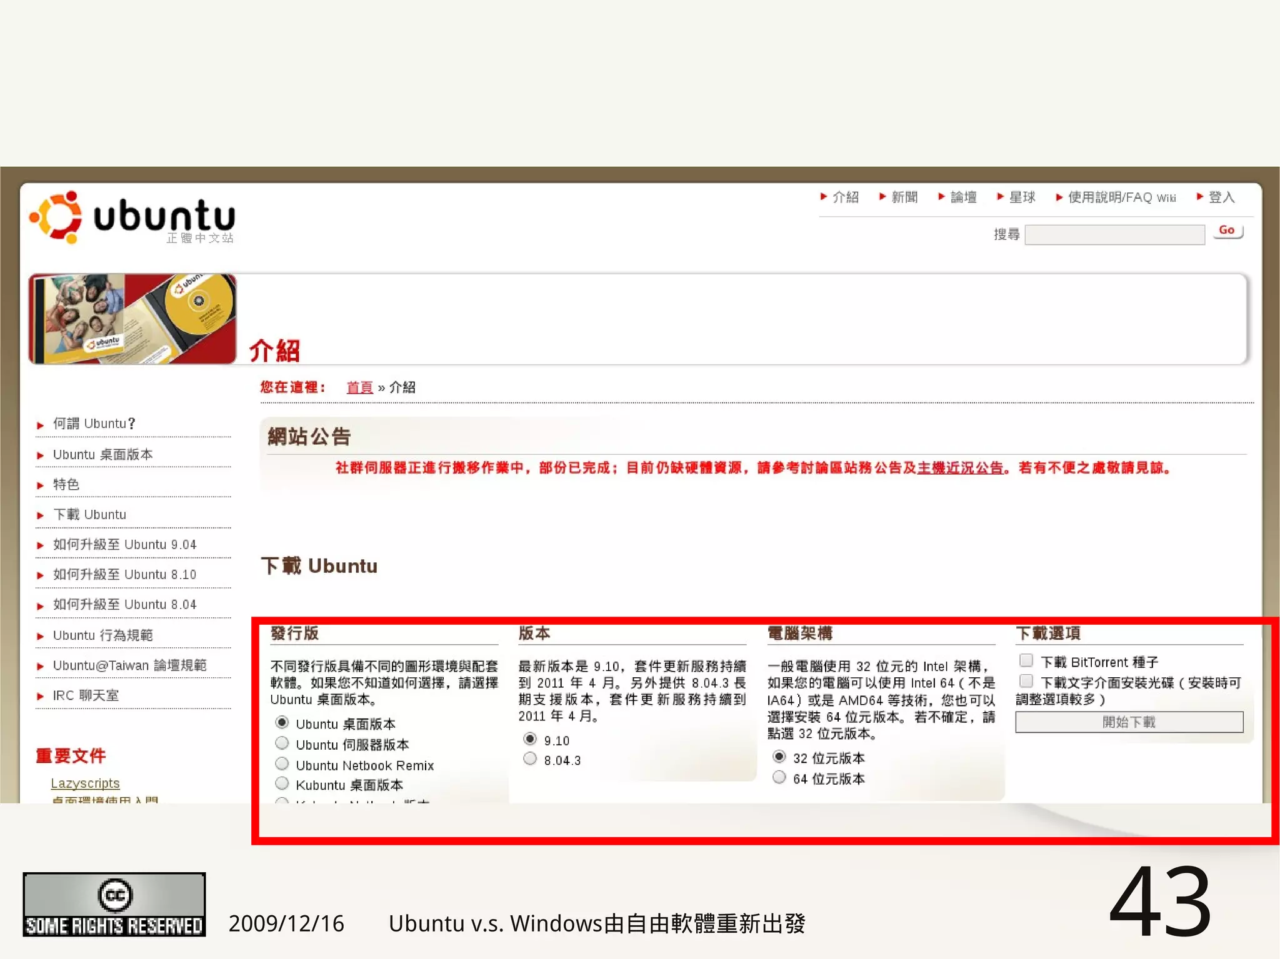Open Ubuntu@Taiwan 論壇規範 sidebar link
The image size is (1280, 959).
pos(129,665)
